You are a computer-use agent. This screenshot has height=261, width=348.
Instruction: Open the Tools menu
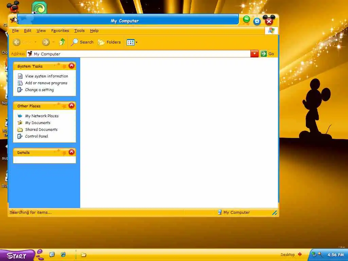coord(79,31)
